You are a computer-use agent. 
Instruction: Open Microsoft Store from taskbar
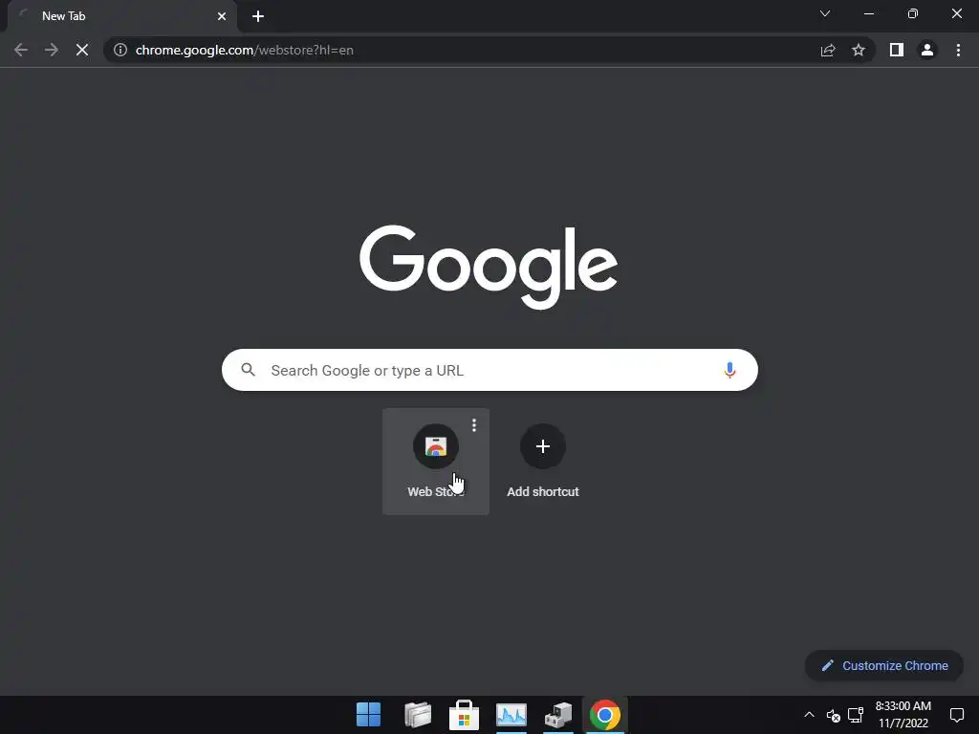[464, 715]
